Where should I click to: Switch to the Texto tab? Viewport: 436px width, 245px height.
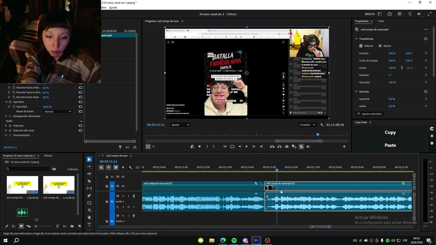(x=381, y=21)
